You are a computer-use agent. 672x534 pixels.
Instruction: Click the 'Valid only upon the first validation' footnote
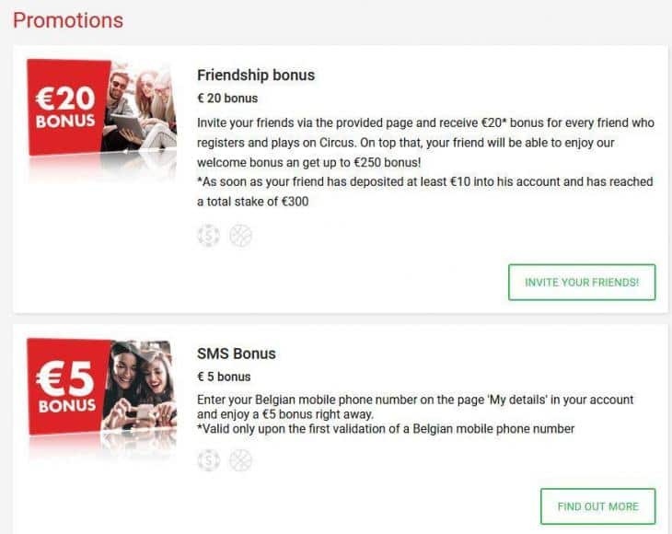coord(386,429)
